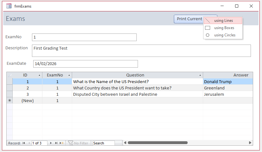
Task: Click the frmExams form window icon
Action: [x=9, y=6]
